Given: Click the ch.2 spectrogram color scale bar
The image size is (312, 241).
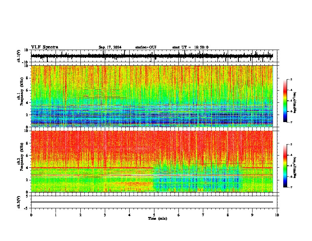Looking at the screenshot, I should point(285,166).
